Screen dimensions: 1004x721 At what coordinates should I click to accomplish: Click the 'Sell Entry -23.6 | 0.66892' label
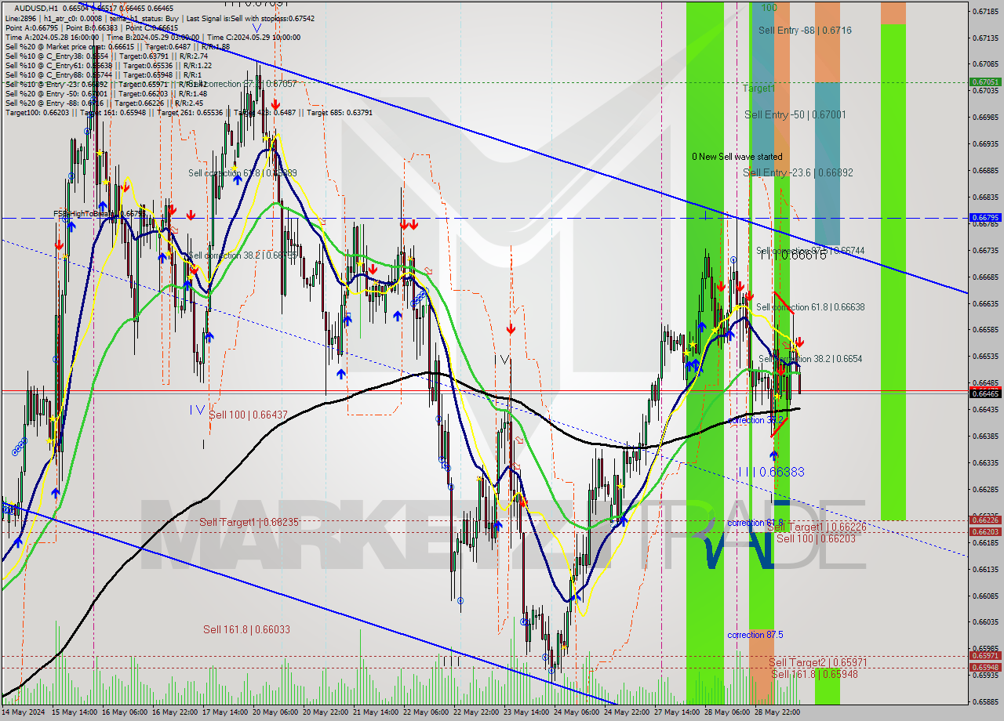798,172
